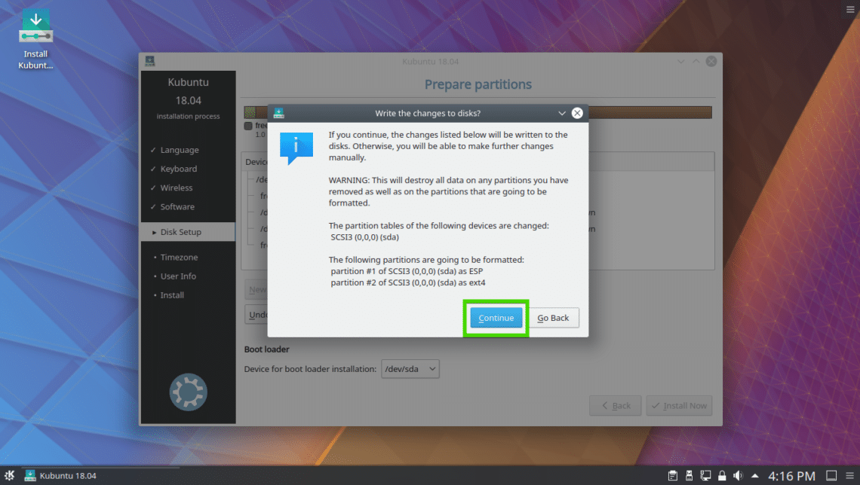Expand the hidden system tray arrow
The image size is (860, 485).
(754, 476)
